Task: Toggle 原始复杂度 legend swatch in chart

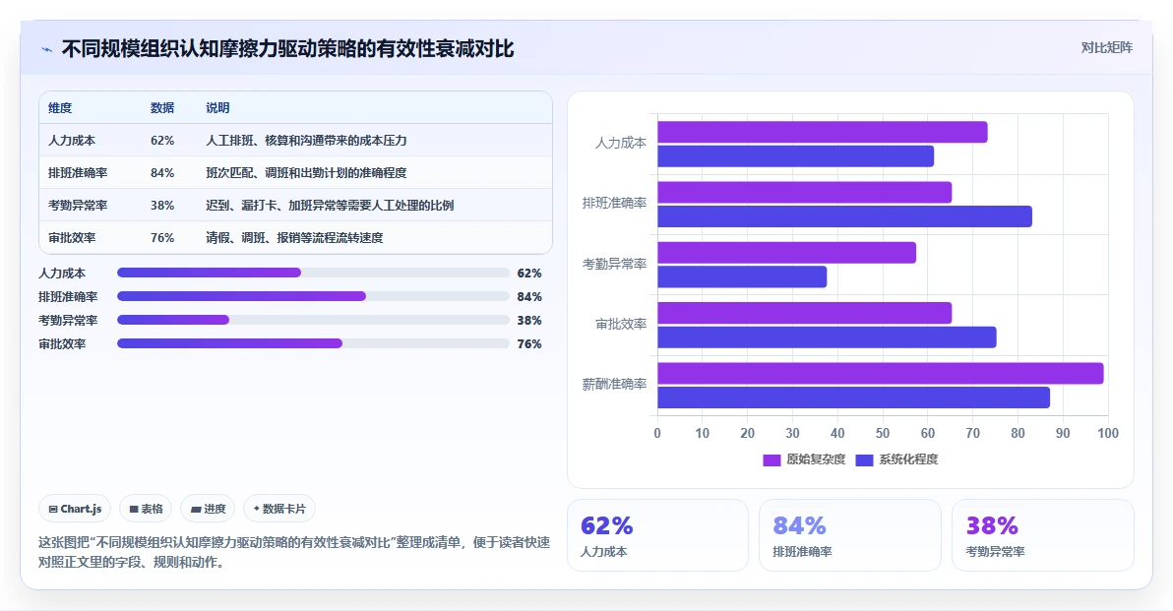Action: click(772, 459)
